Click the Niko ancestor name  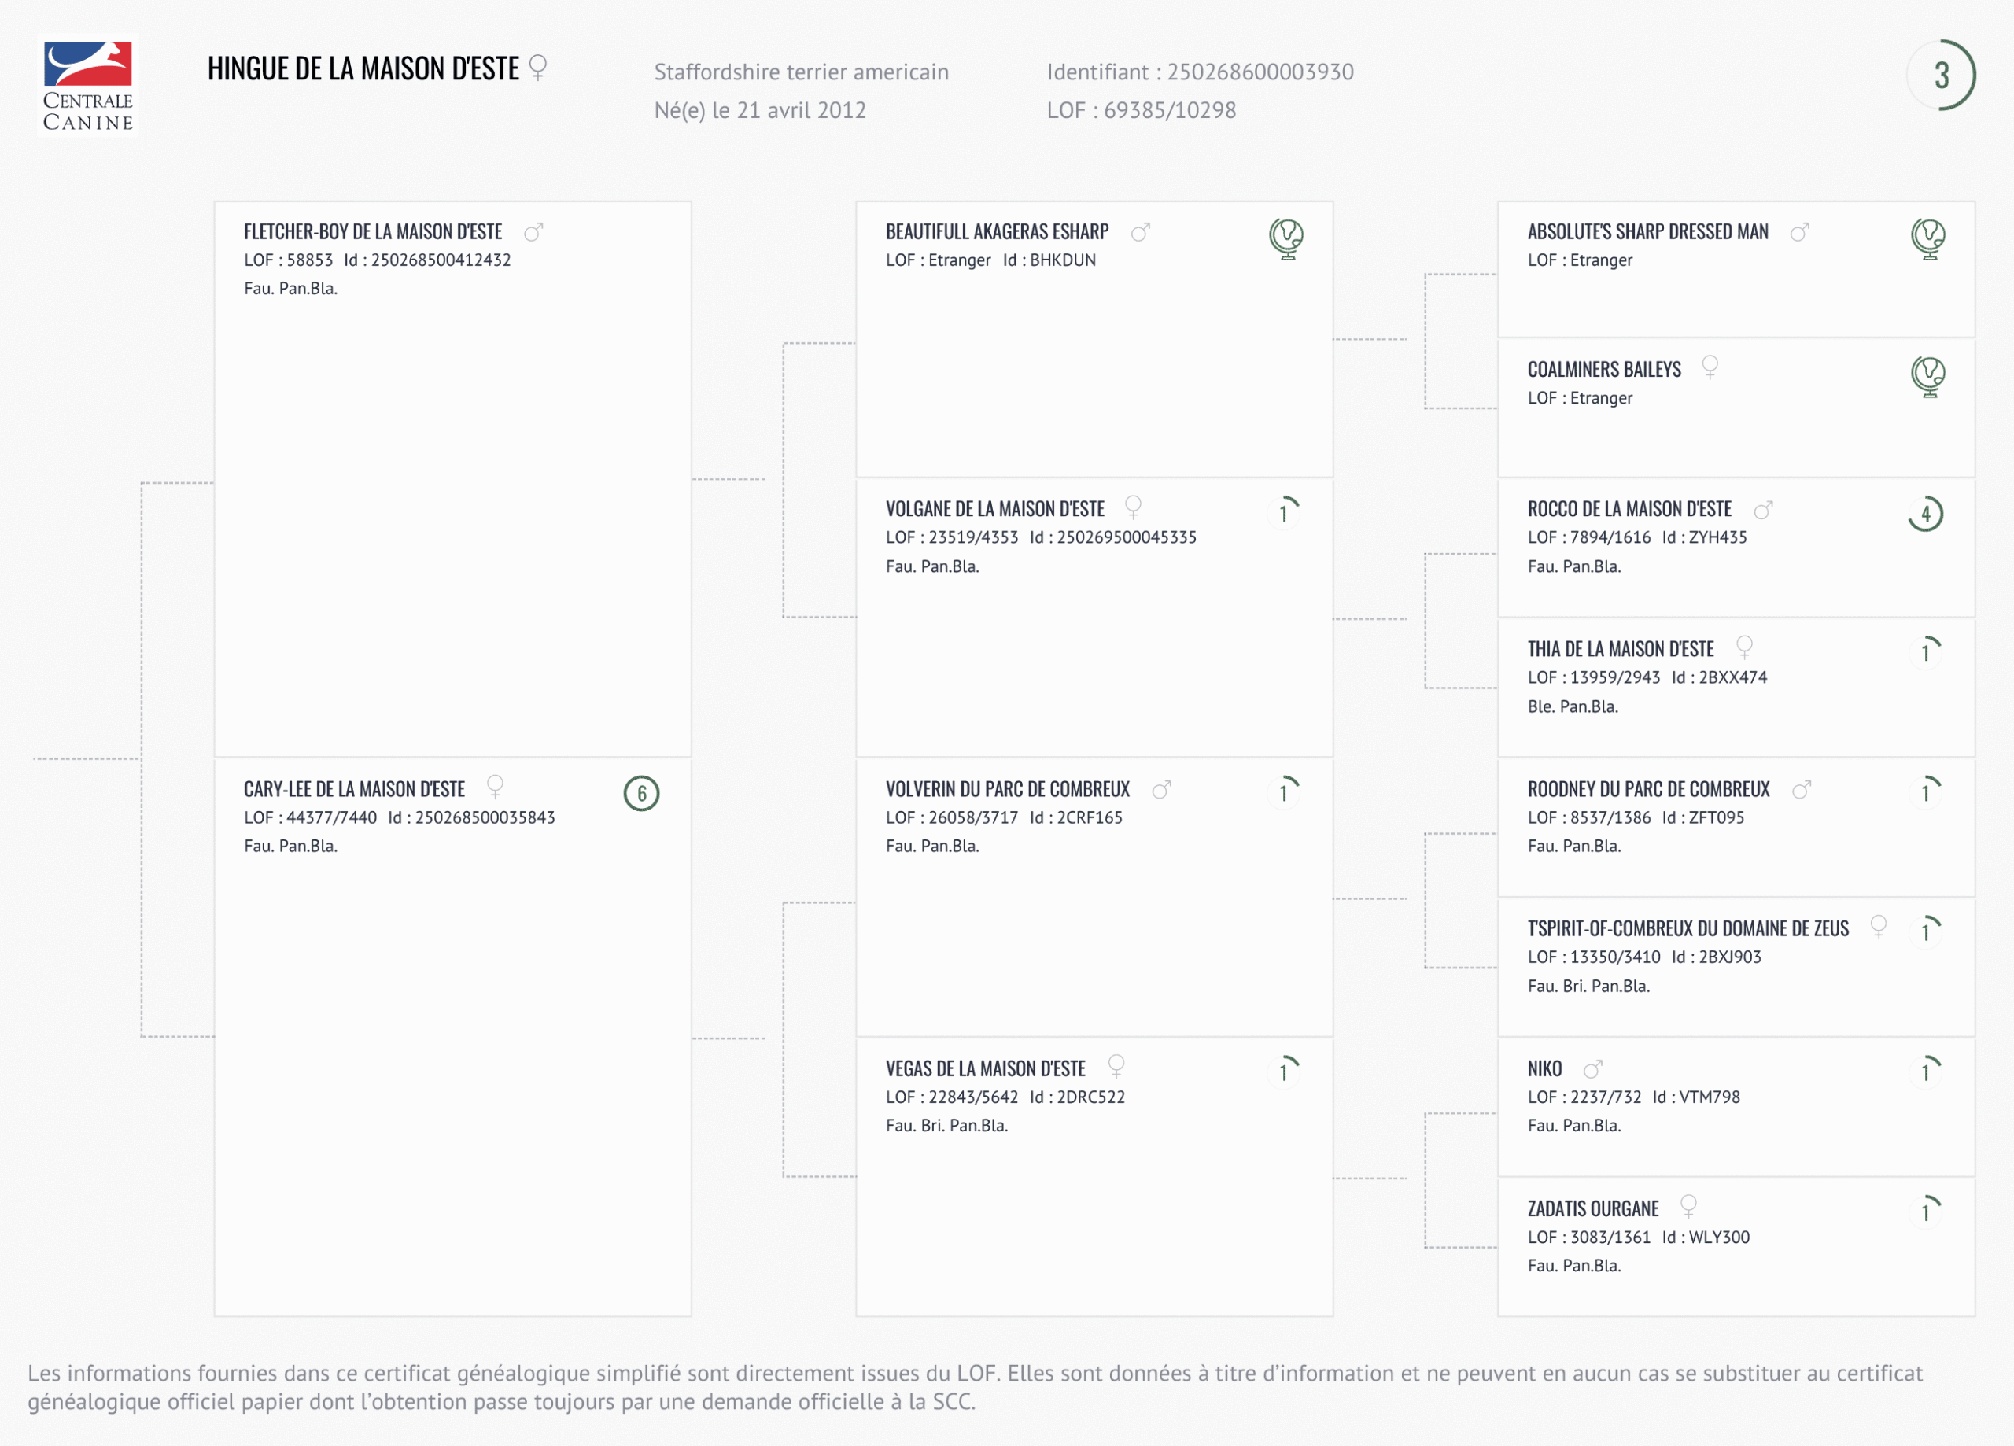pyautogui.click(x=1544, y=1068)
